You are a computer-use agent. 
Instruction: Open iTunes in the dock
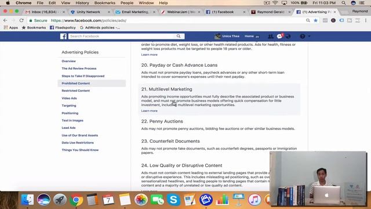click(x=254, y=200)
